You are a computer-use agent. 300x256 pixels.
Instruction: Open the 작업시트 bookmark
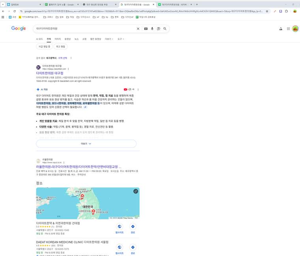click(x=146, y=17)
